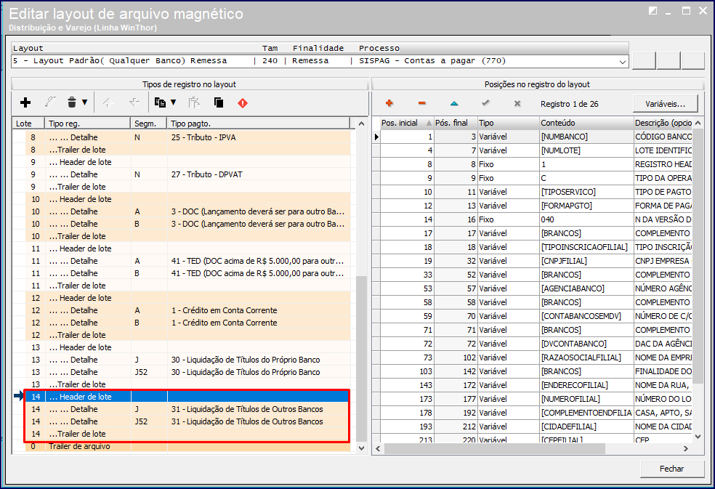Click the edit pencil icon in left toolbar
Image resolution: width=715 pixels, height=489 pixels.
click(x=50, y=102)
